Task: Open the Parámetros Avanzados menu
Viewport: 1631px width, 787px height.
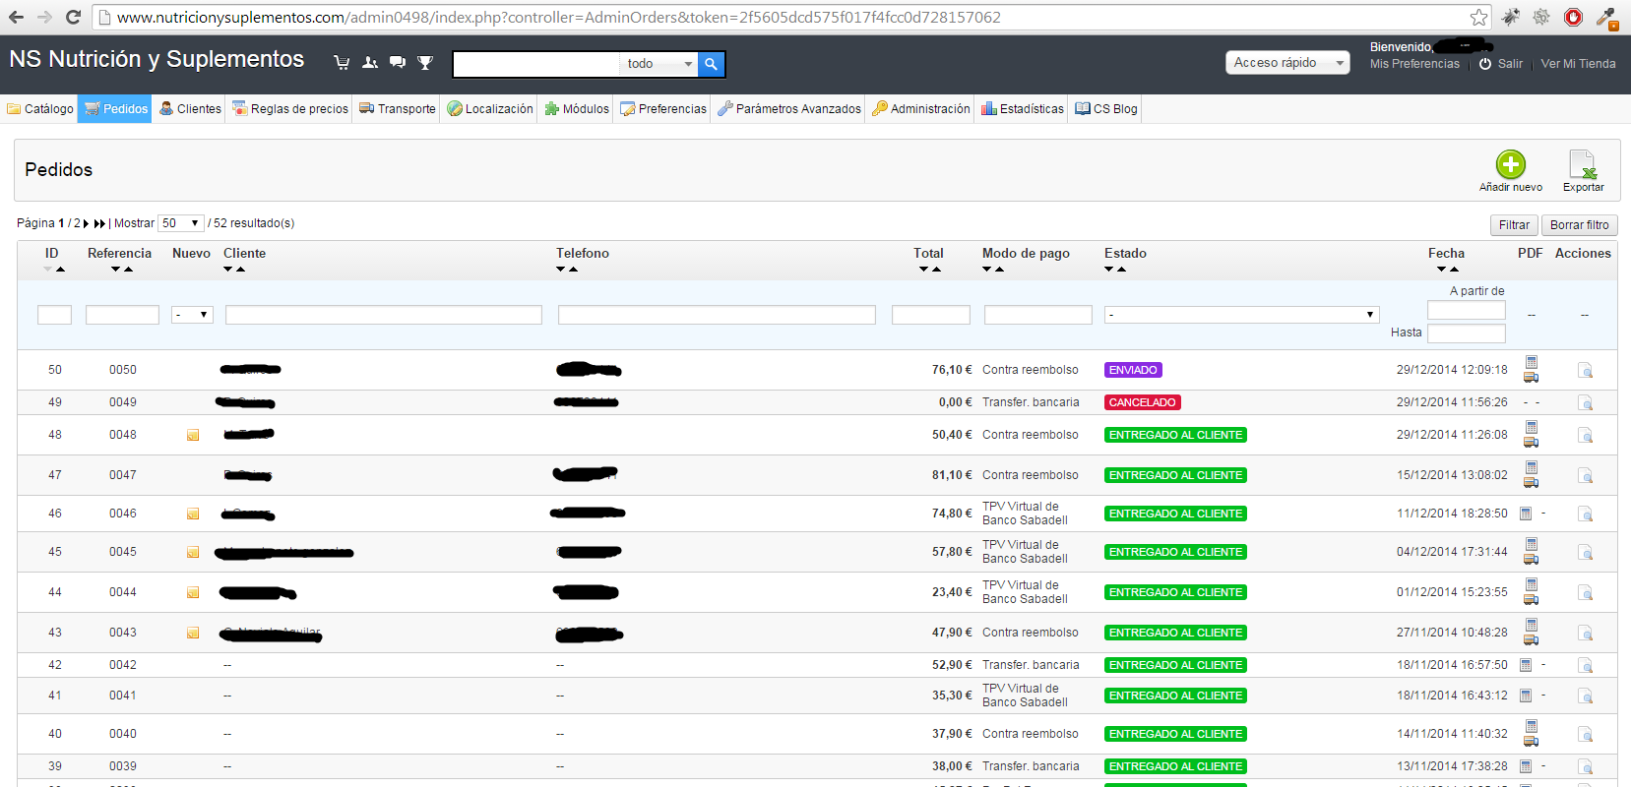Action: (x=789, y=109)
